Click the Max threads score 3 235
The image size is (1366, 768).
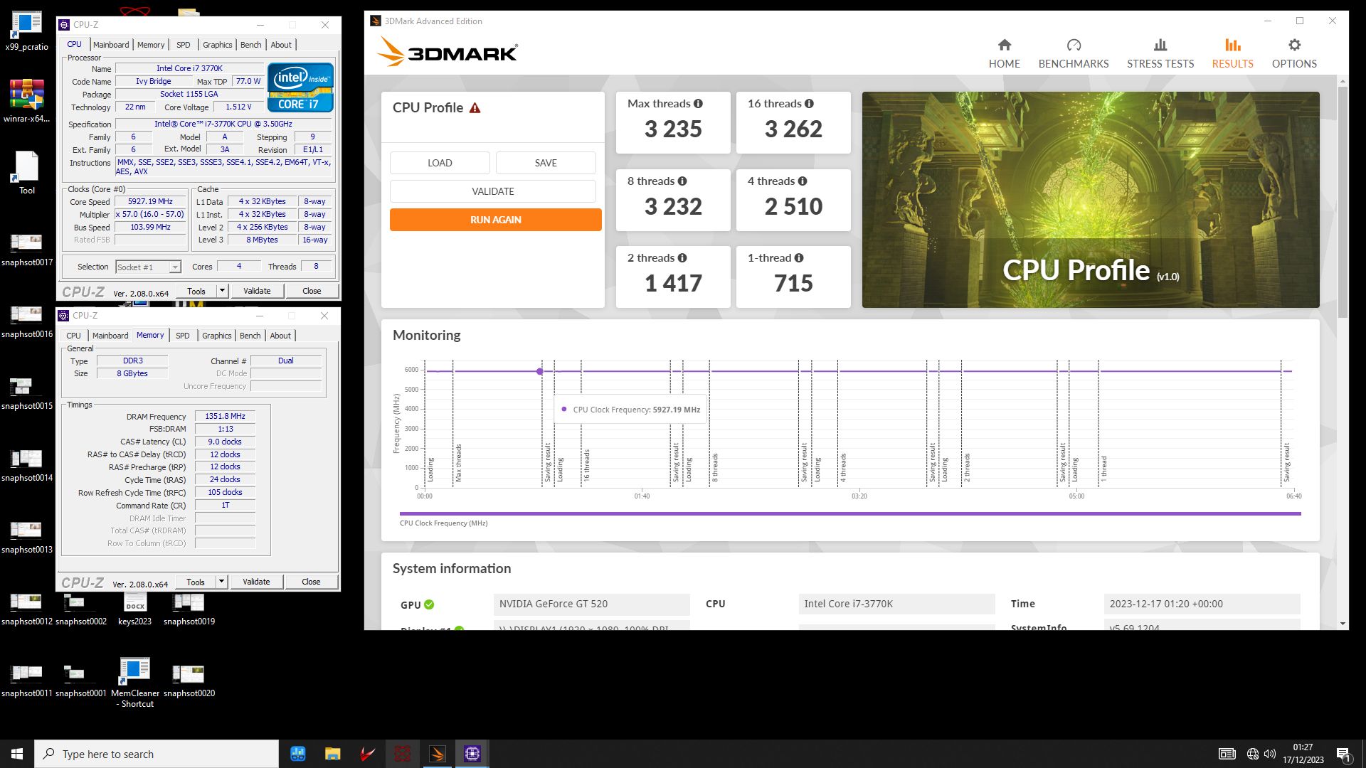pos(673,129)
